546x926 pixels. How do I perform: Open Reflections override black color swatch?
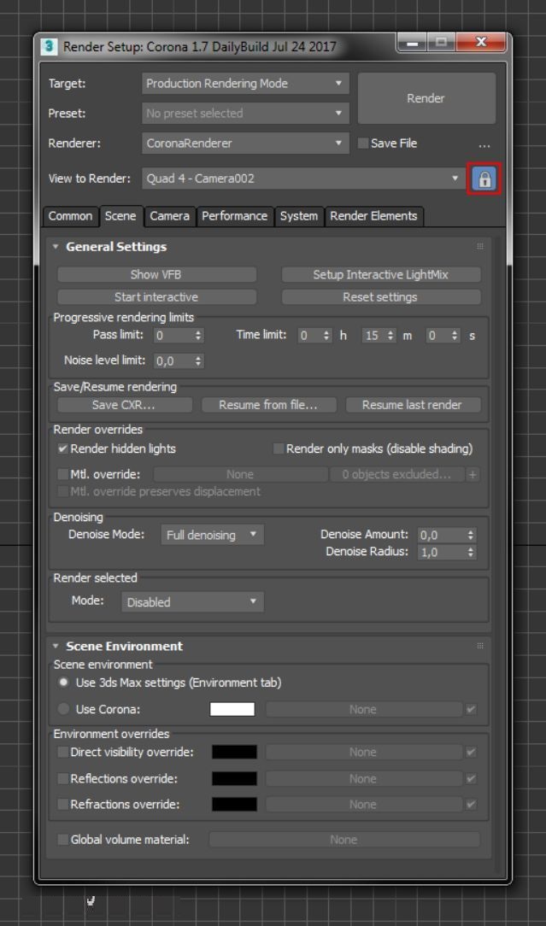coord(235,778)
